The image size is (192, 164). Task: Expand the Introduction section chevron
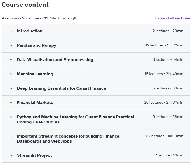[11, 31]
